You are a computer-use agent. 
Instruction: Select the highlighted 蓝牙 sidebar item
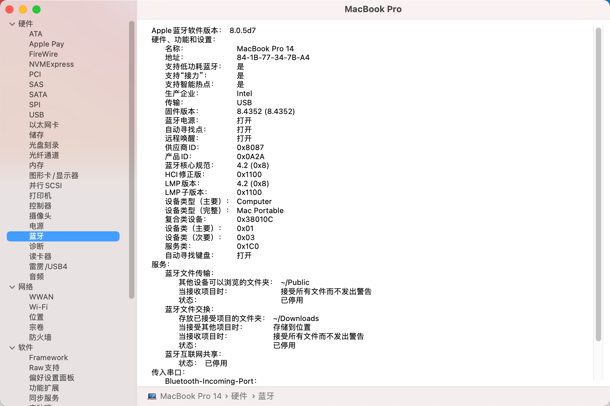coord(63,236)
